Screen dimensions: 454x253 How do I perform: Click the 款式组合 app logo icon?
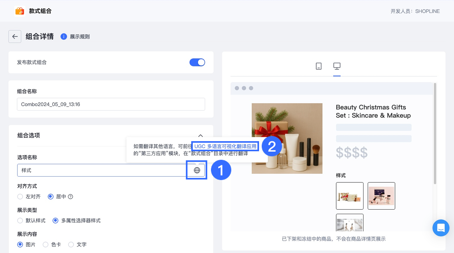(20, 11)
